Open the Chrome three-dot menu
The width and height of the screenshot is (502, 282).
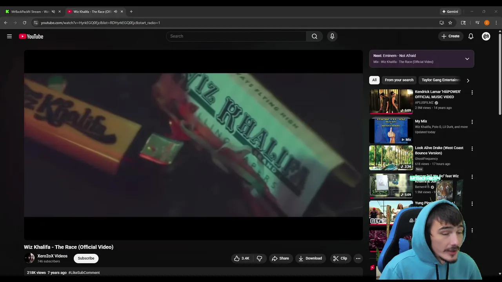[496, 23]
